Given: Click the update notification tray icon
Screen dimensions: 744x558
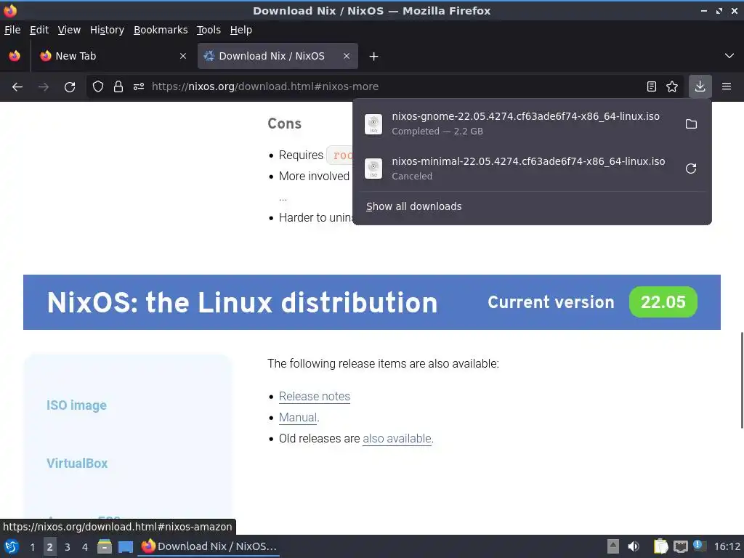Looking at the screenshot, I should [698, 545].
